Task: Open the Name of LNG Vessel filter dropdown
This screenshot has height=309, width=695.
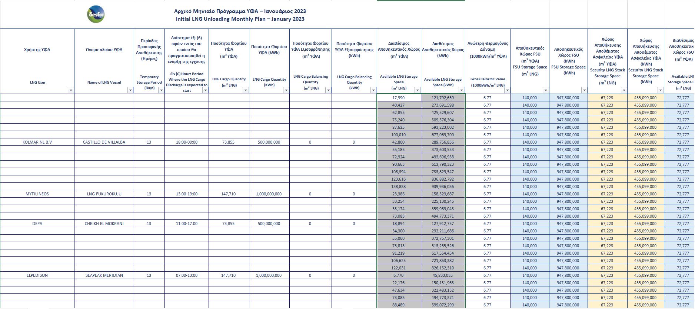Action: coord(130,90)
